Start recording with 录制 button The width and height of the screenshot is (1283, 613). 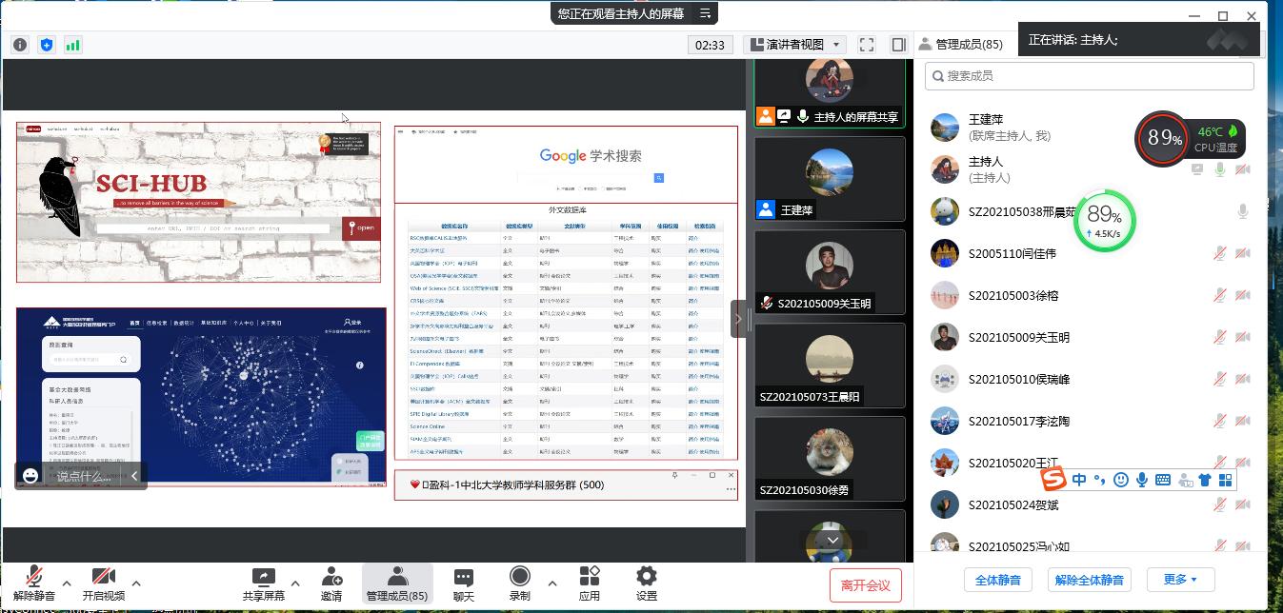pyautogui.click(x=519, y=583)
